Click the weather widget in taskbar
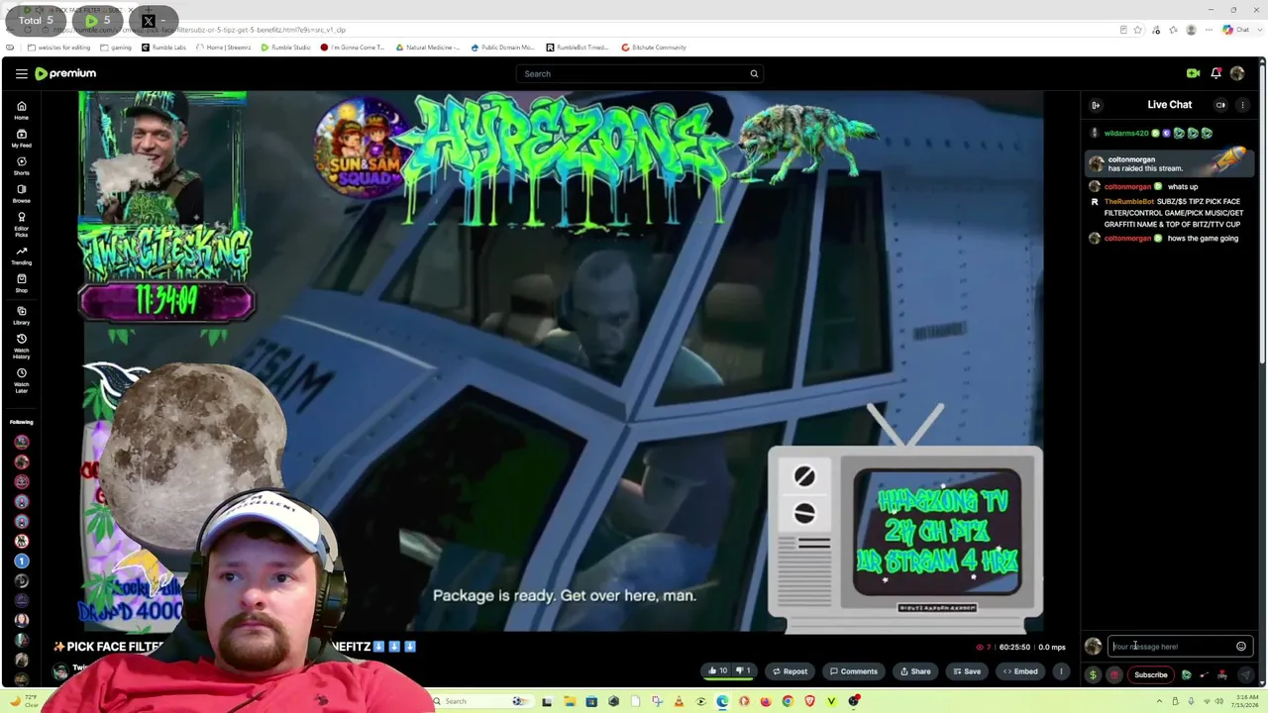 coord(24,701)
